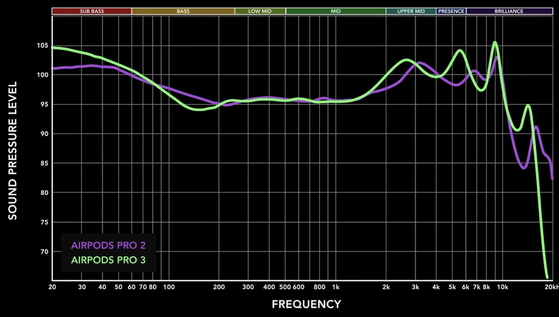Click the 800 frequency tick label
The height and width of the screenshot is (317, 559).
(320, 287)
